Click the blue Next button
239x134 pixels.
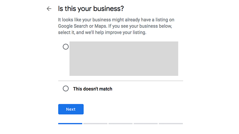[x=71, y=109]
